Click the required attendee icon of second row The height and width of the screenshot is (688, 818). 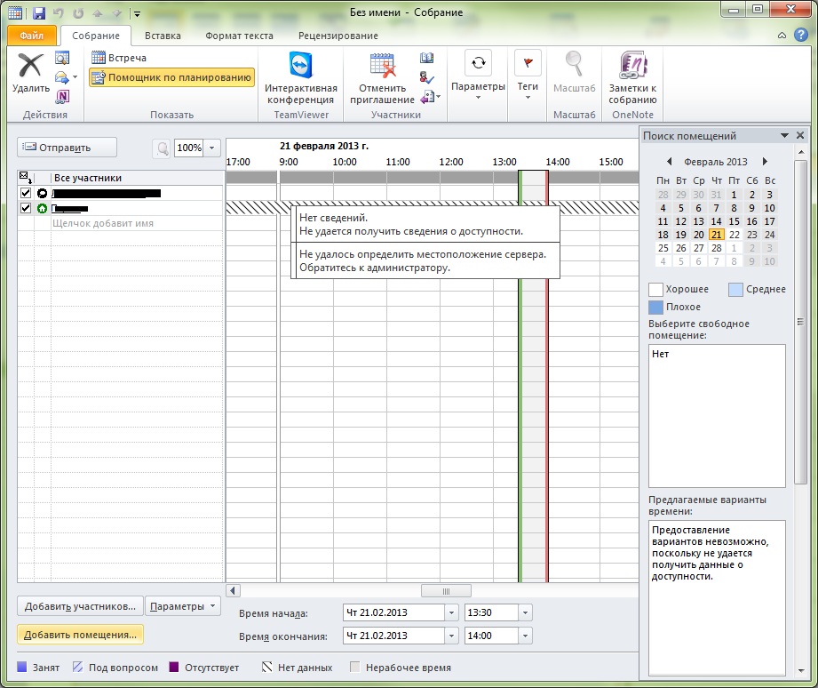(x=43, y=208)
